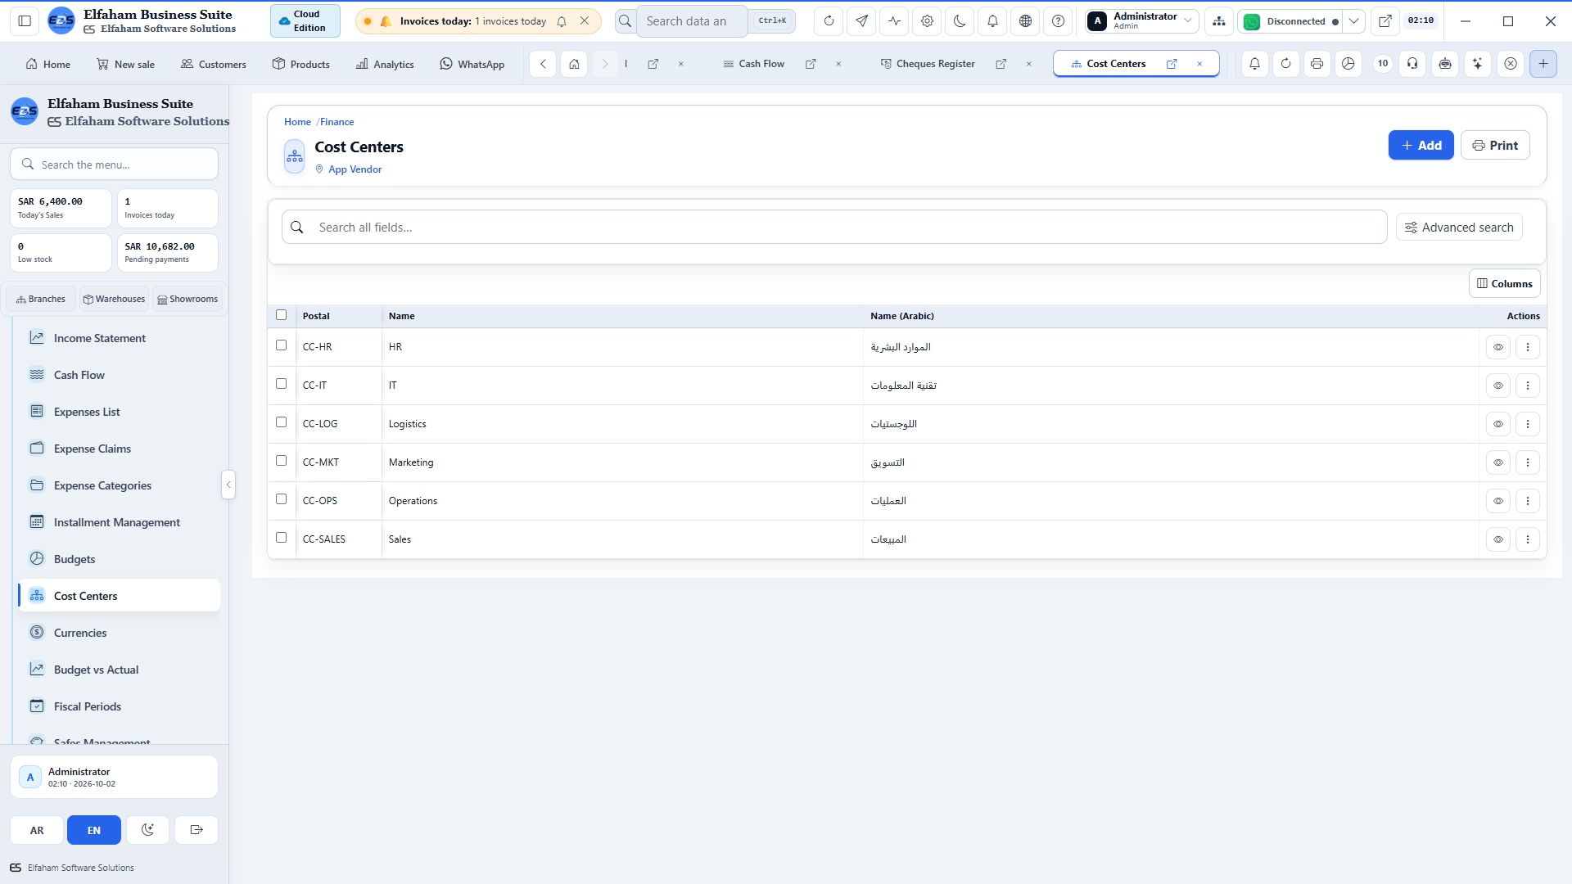
Task: Open the activity pulse icon
Action: [894, 21]
